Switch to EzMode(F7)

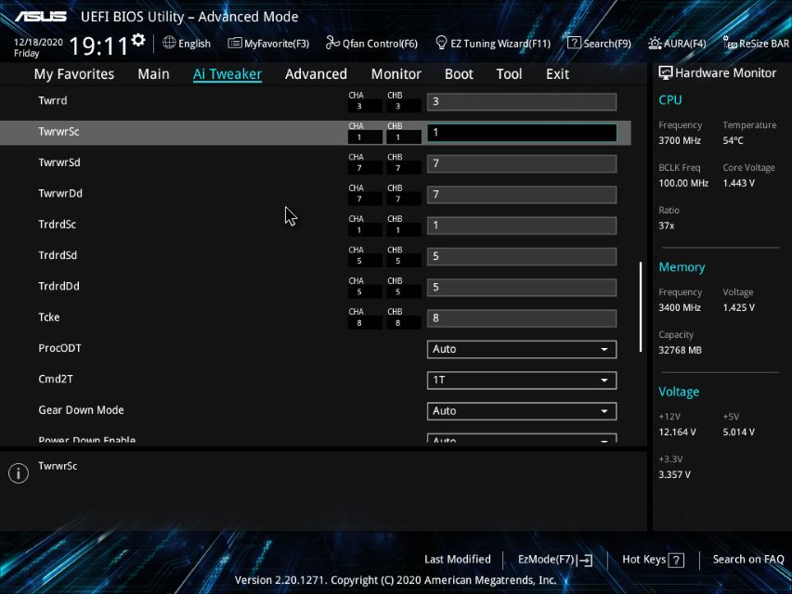point(546,559)
